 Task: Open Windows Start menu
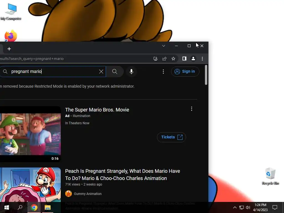click(7, 207)
